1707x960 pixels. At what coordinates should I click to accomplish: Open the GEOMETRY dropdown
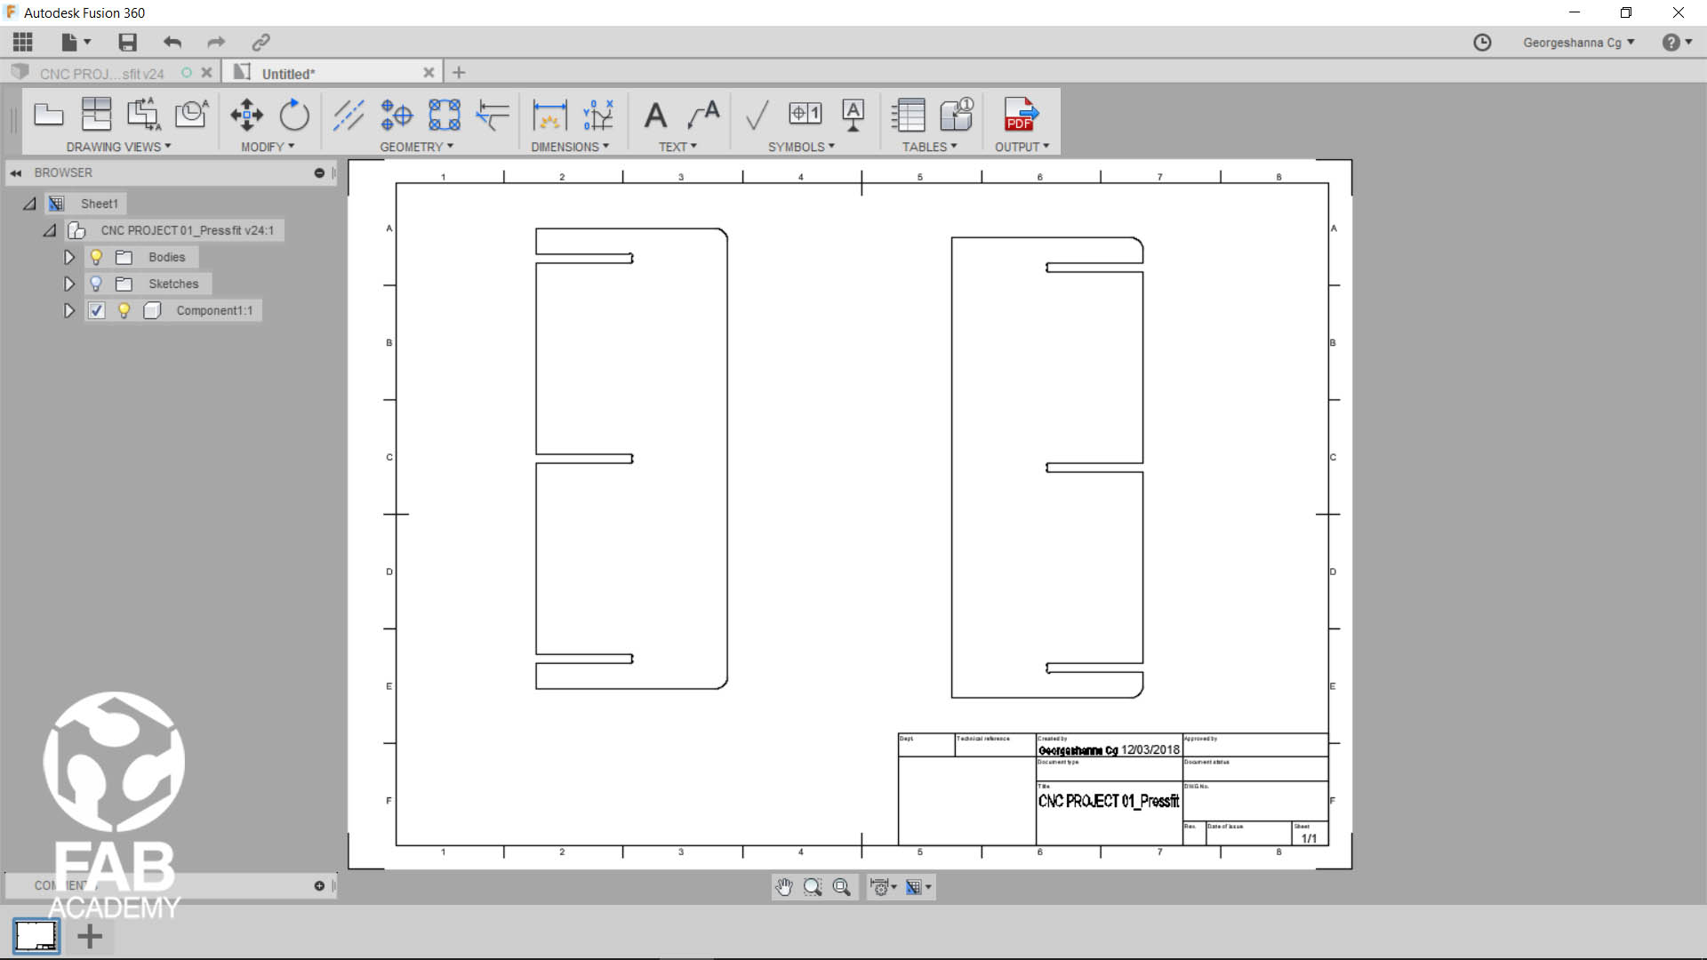tap(416, 147)
